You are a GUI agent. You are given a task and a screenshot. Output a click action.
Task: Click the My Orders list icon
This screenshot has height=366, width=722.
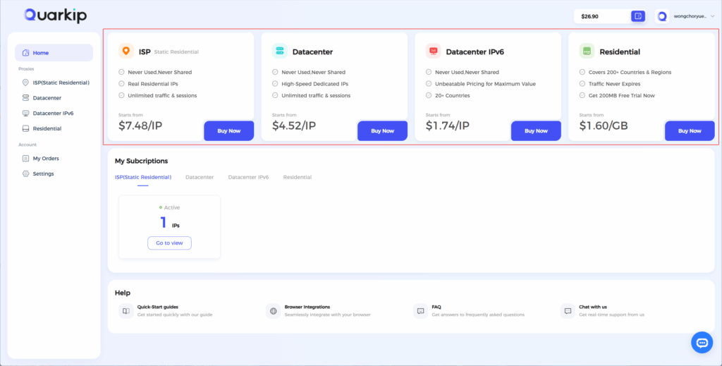26,159
